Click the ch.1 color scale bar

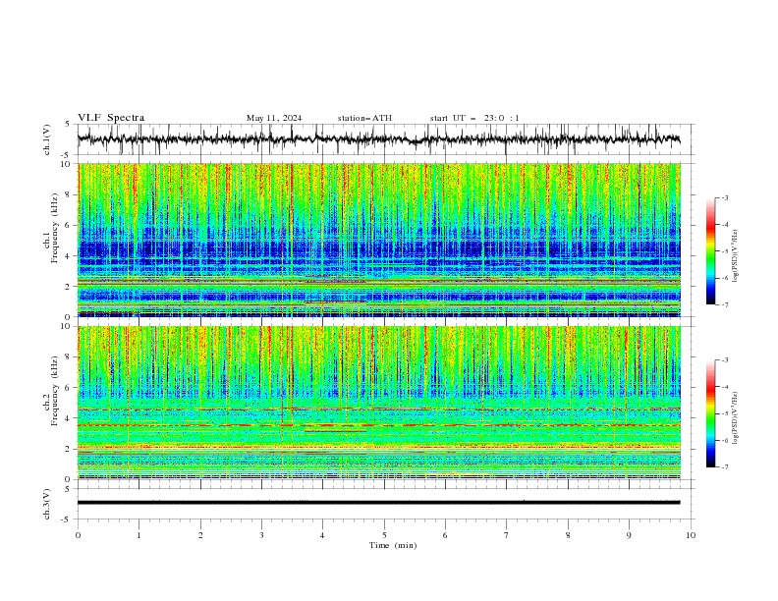click(x=710, y=250)
